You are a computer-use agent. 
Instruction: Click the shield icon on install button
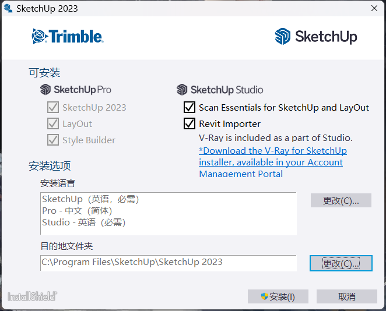[x=265, y=296]
